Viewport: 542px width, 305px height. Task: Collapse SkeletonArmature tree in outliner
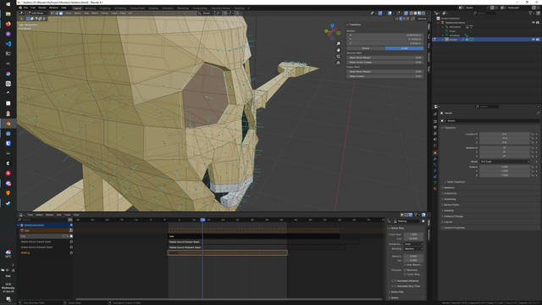pos(439,23)
